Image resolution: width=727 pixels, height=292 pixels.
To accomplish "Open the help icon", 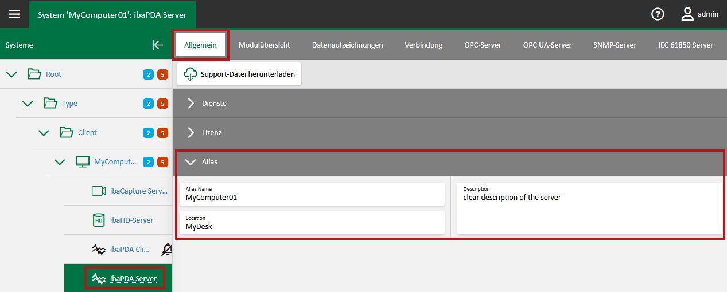I will 658,14.
